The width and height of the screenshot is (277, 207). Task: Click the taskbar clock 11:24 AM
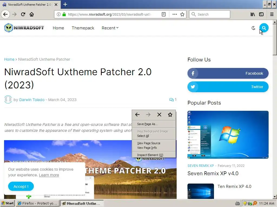point(266,203)
